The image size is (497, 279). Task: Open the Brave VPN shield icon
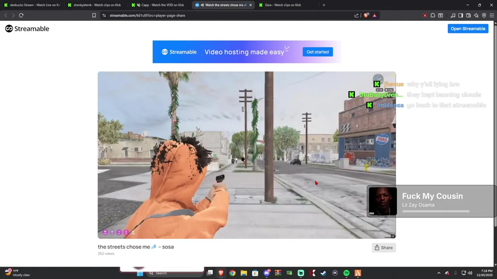[484, 15]
